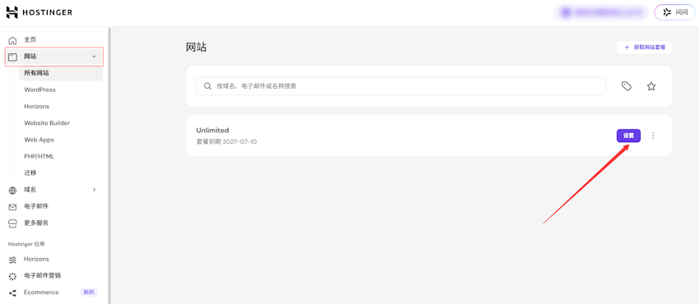699x304 pixels.
Task: Click the sidebar vertical scrollbar
Action: 109,165
